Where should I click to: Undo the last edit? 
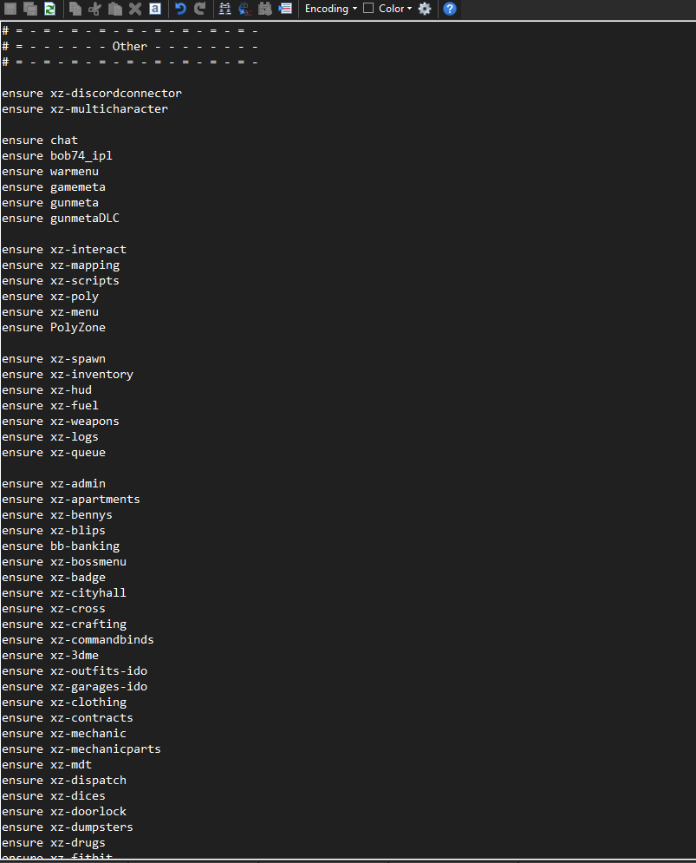pos(180,9)
